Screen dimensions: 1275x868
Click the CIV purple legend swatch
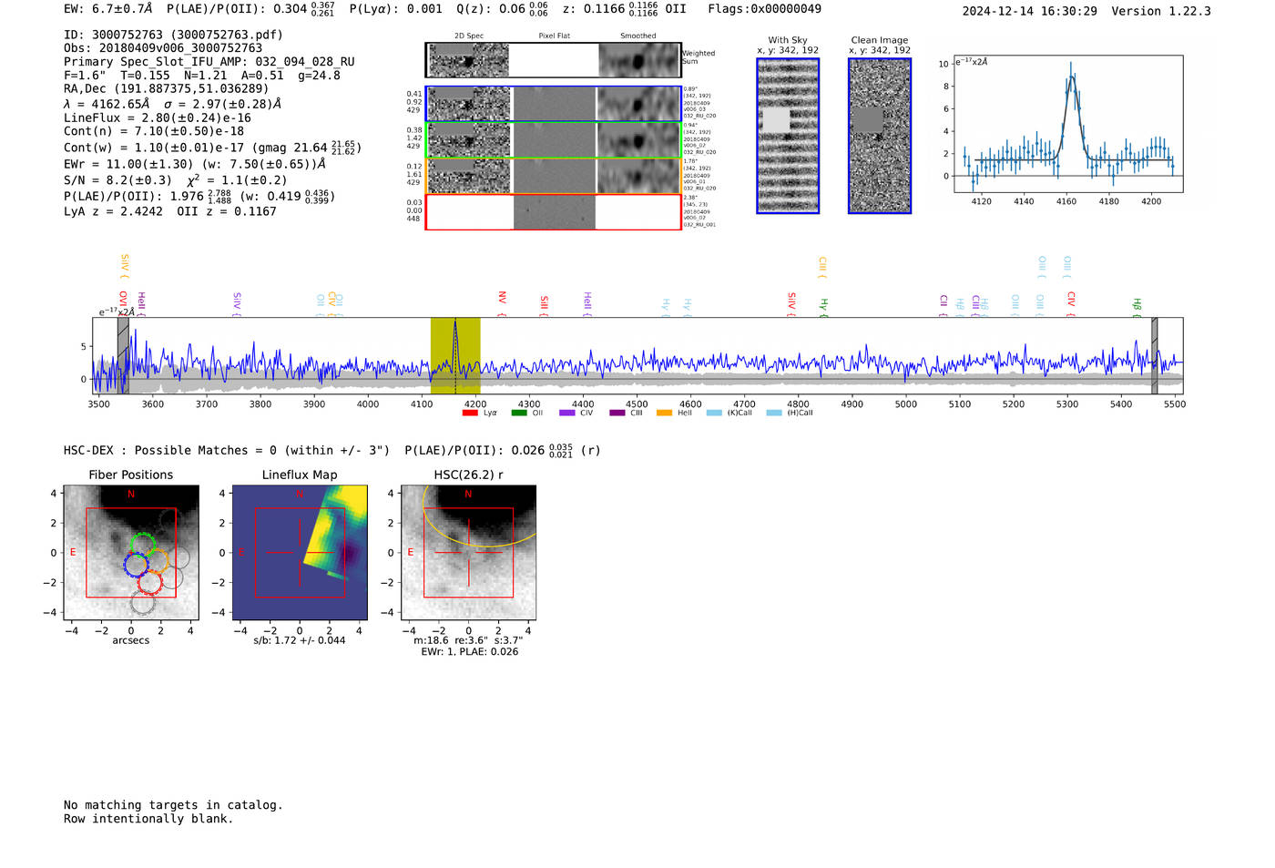click(567, 413)
